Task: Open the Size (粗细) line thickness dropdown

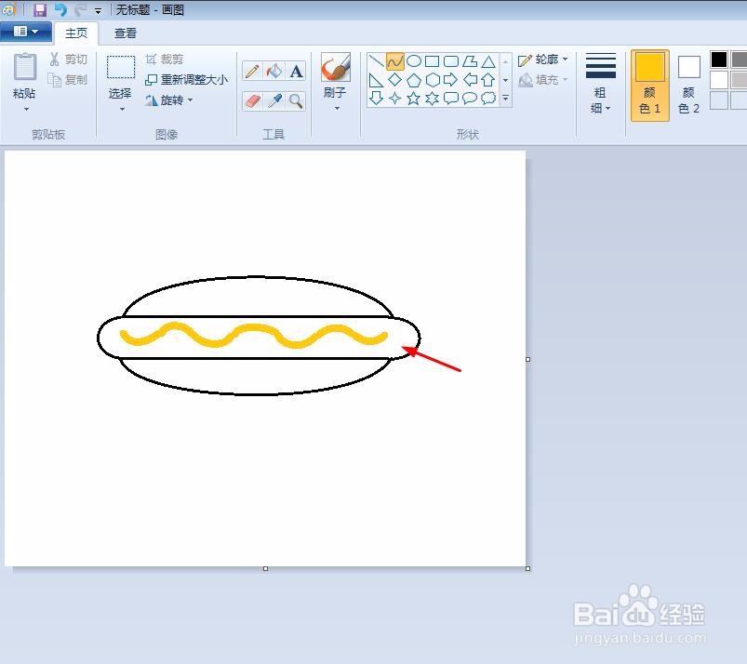Action: point(600,84)
